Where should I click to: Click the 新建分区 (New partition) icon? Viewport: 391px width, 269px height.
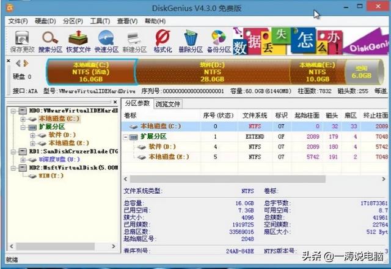134,41
